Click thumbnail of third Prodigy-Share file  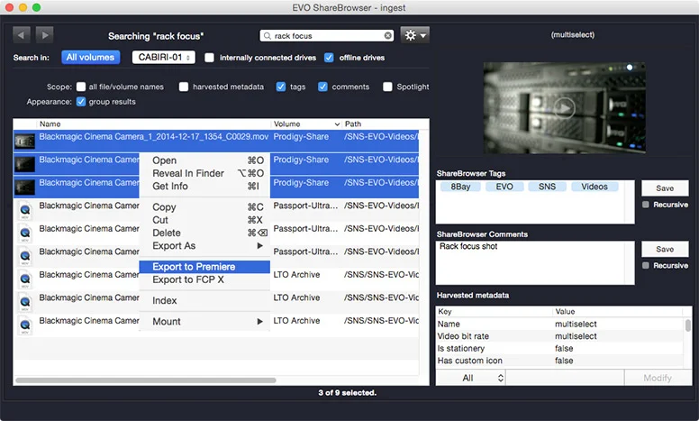click(24, 188)
